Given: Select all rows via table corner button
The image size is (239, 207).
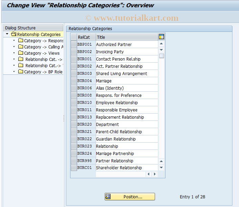Looking at the screenshot, I should coord(74,37).
